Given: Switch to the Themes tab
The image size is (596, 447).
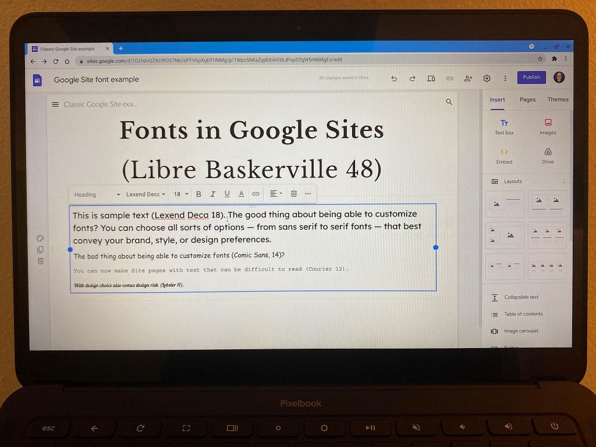Looking at the screenshot, I should point(558,100).
